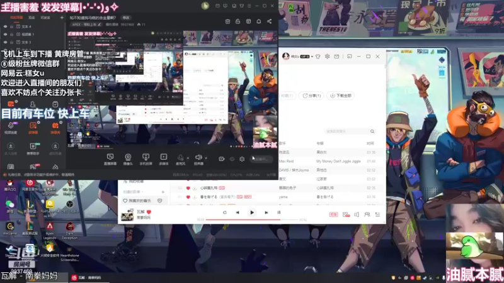Click the record video camera icon
The height and width of the screenshot is (283, 504).
coord(222,159)
